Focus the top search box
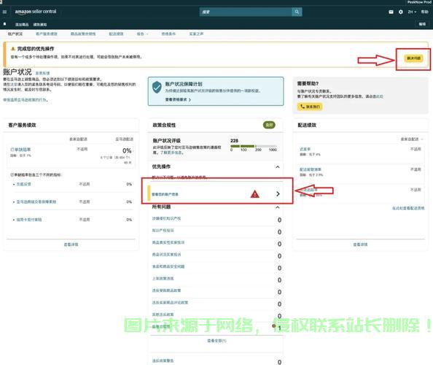433x365 pixels. pos(246,12)
